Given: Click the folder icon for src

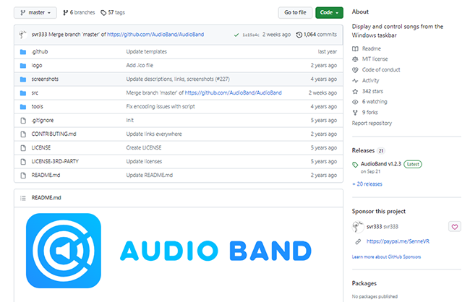Looking at the screenshot, I should pyautogui.click(x=23, y=93).
